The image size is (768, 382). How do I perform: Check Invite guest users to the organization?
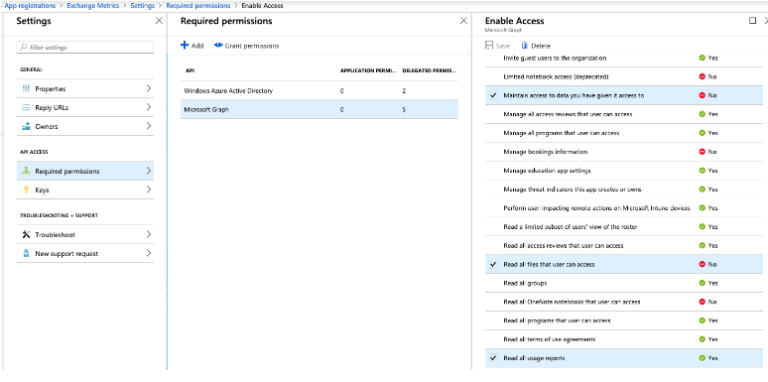coord(493,58)
